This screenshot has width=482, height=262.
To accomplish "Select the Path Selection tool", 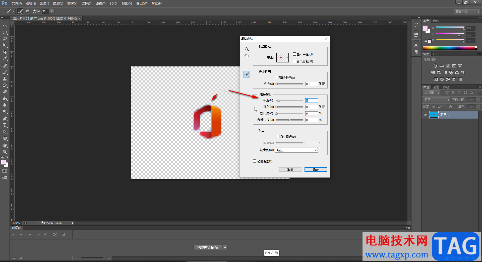I will click(x=5, y=132).
